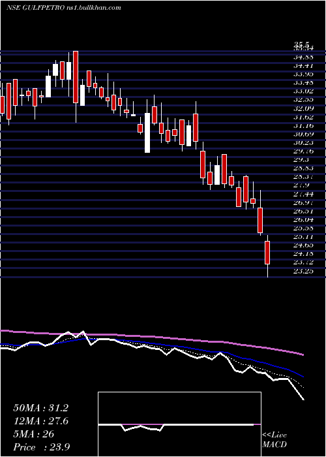Select the 34.88 price axis label

click(303, 57)
